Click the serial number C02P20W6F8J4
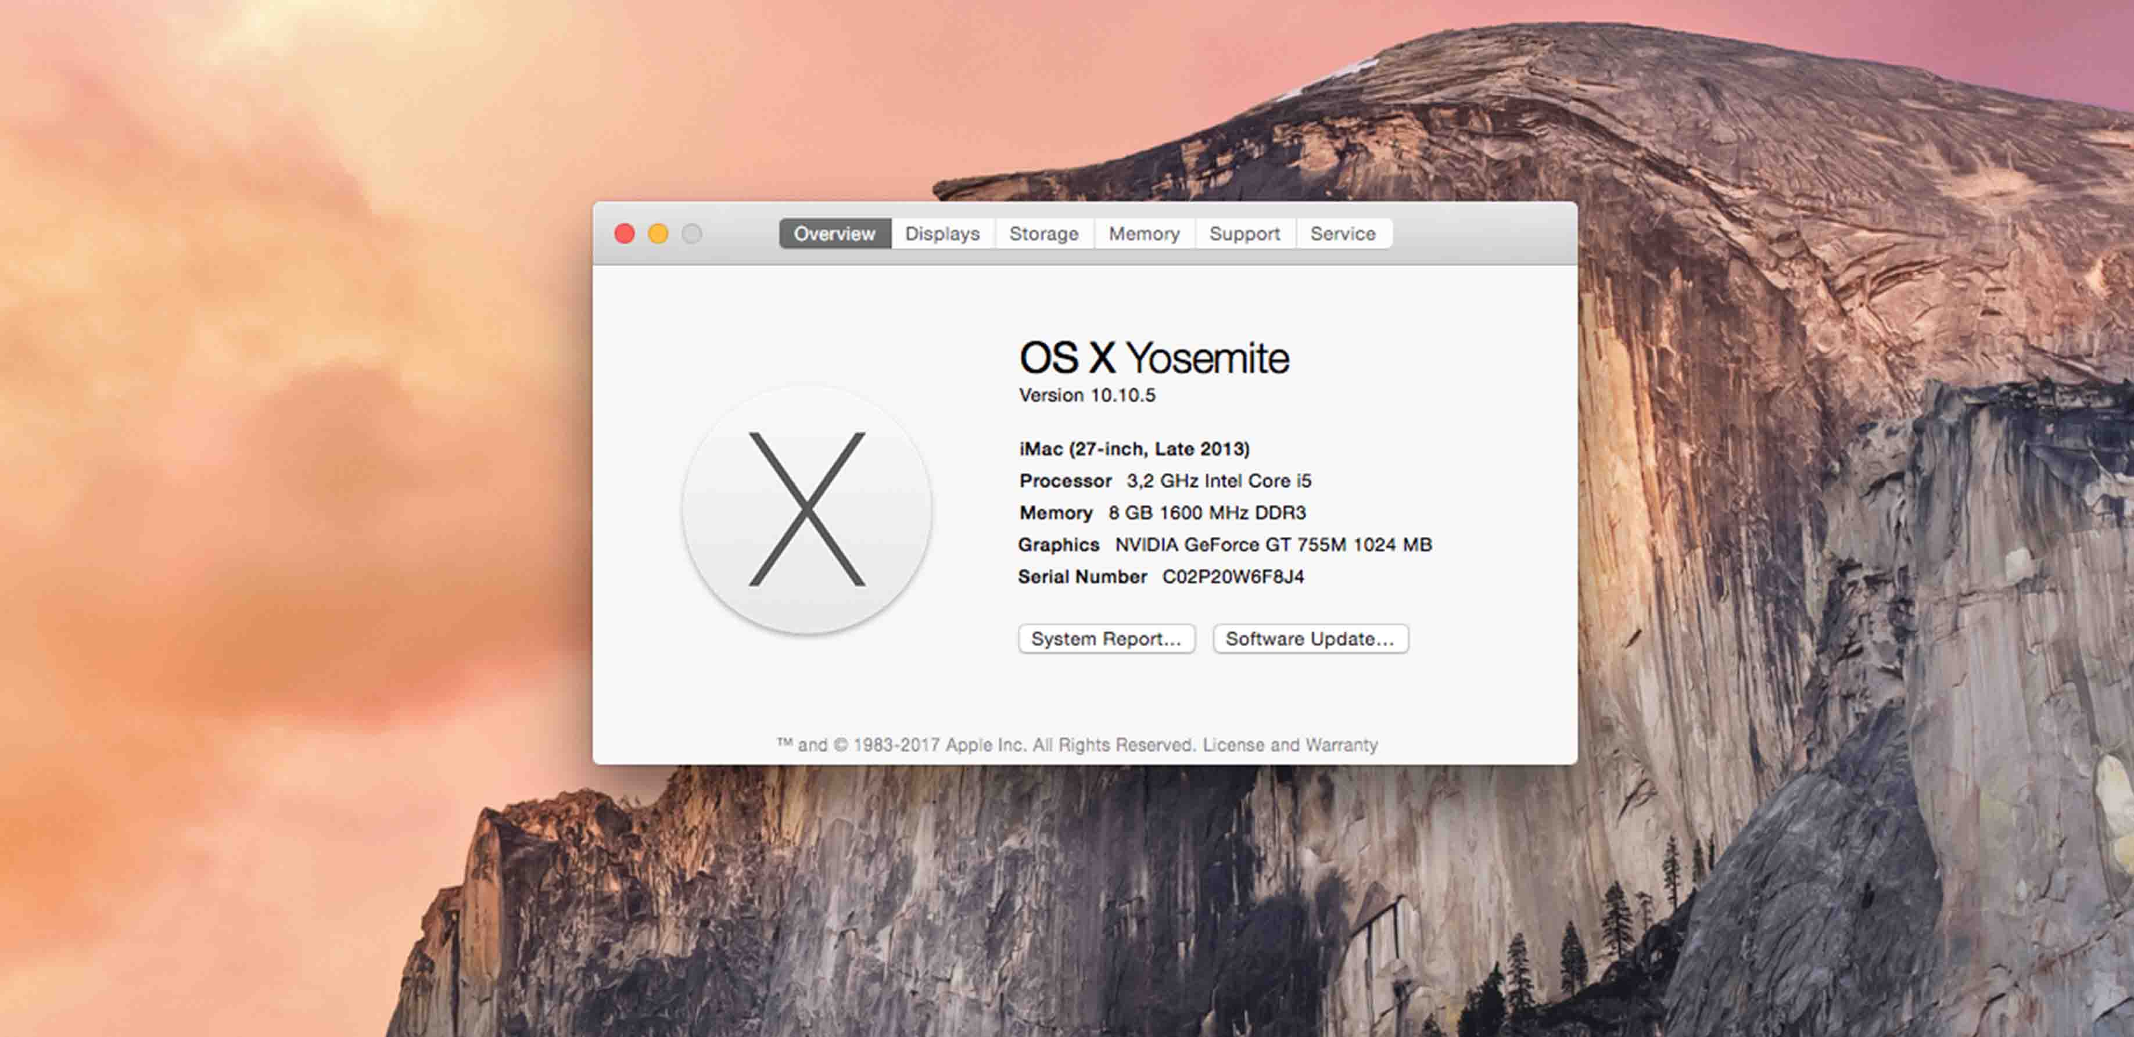This screenshot has width=2134, height=1037. [1232, 576]
